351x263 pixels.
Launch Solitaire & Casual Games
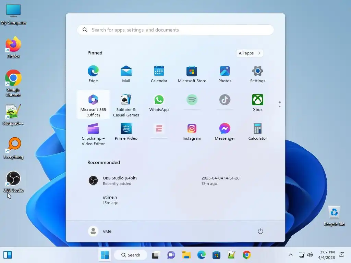[x=126, y=105]
